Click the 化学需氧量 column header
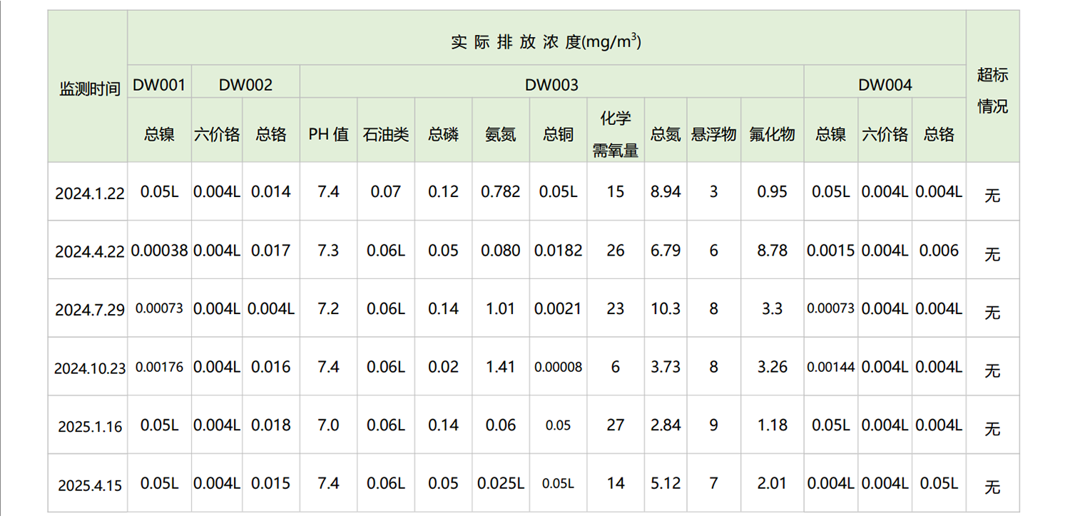Viewport: 1085px width, 521px height. point(616,133)
